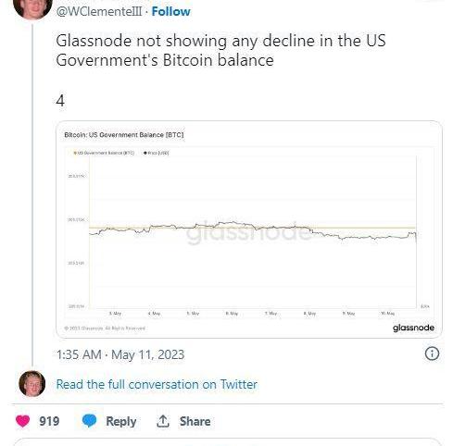Click the blue reply speech bubble icon
Image resolution: width=453 pixels, height=446 pixels.
click(89, 421)
